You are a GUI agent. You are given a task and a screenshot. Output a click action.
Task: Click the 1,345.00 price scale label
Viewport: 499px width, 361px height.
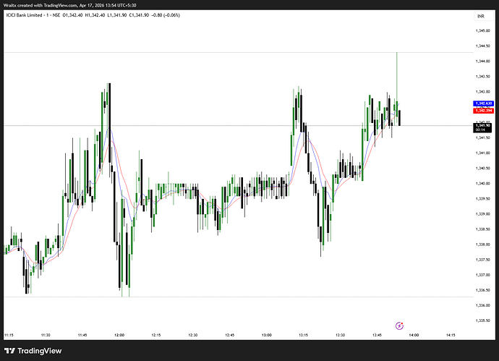pyautogui.click(x=480, y=30)
